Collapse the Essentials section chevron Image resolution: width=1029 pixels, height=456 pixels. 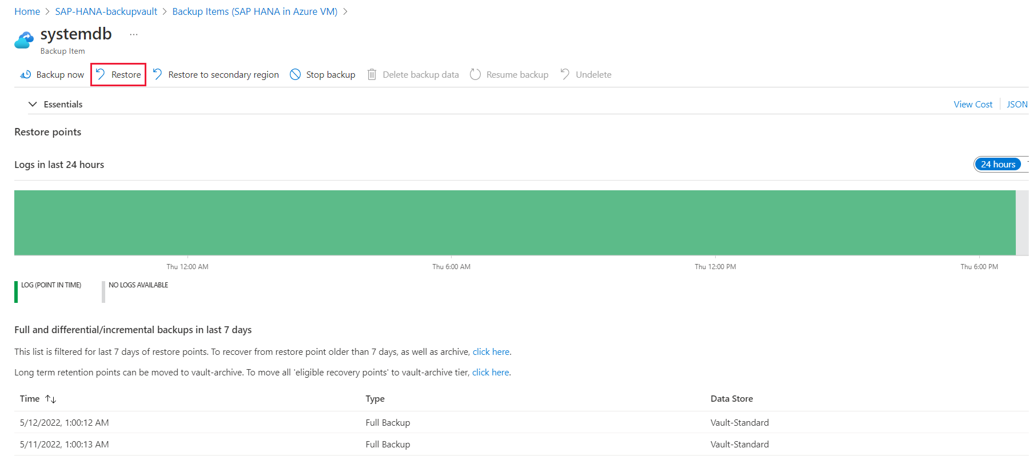tap(33, 104)
